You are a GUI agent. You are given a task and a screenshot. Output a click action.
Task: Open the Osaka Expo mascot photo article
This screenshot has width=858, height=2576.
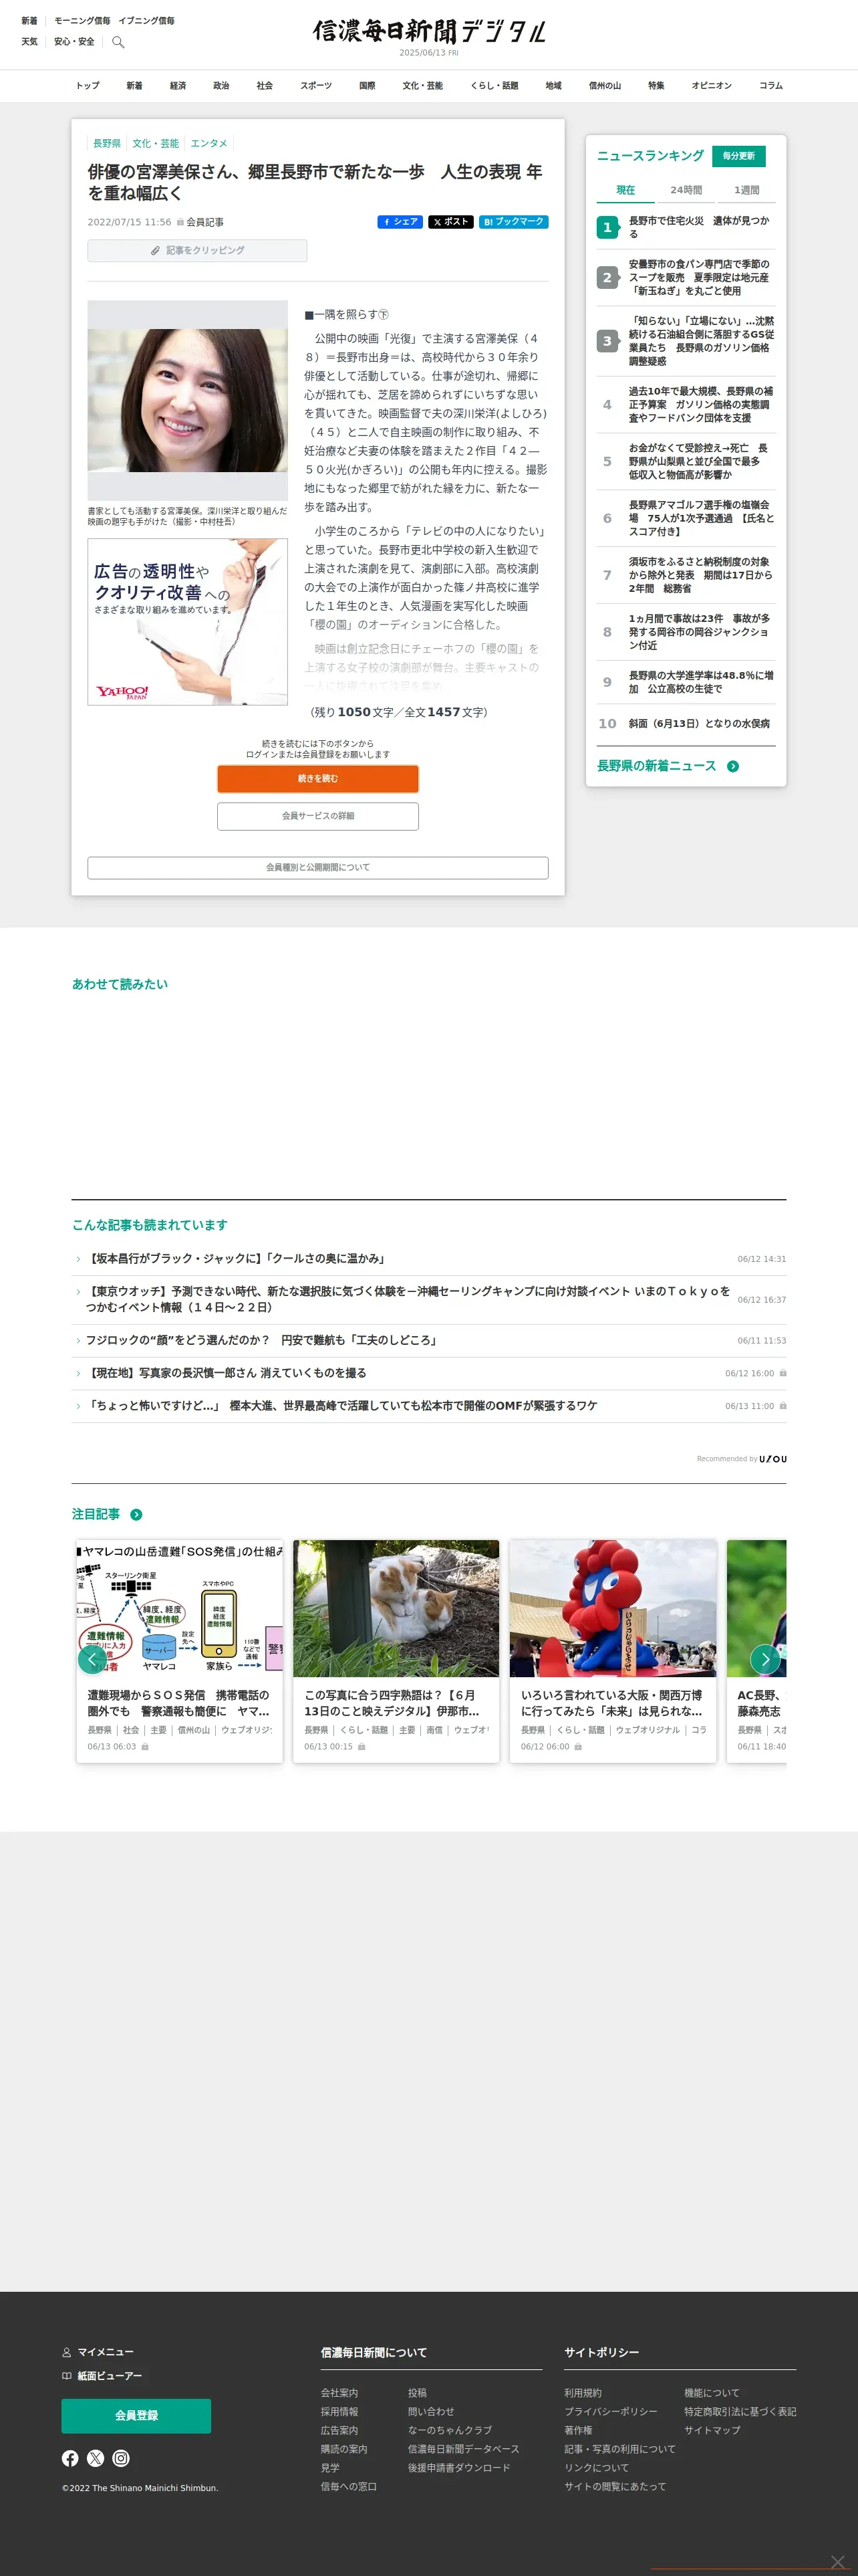coord(612,1608)
